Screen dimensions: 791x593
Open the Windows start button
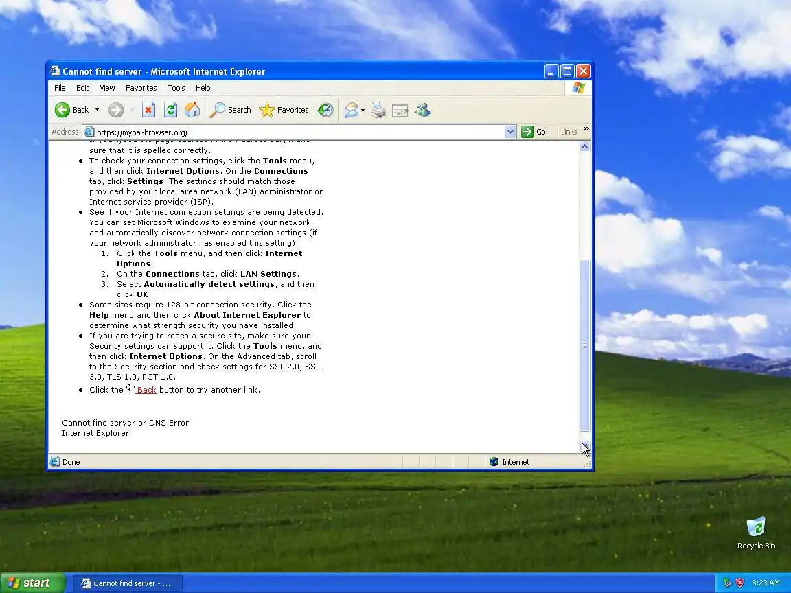click(32, 583)
